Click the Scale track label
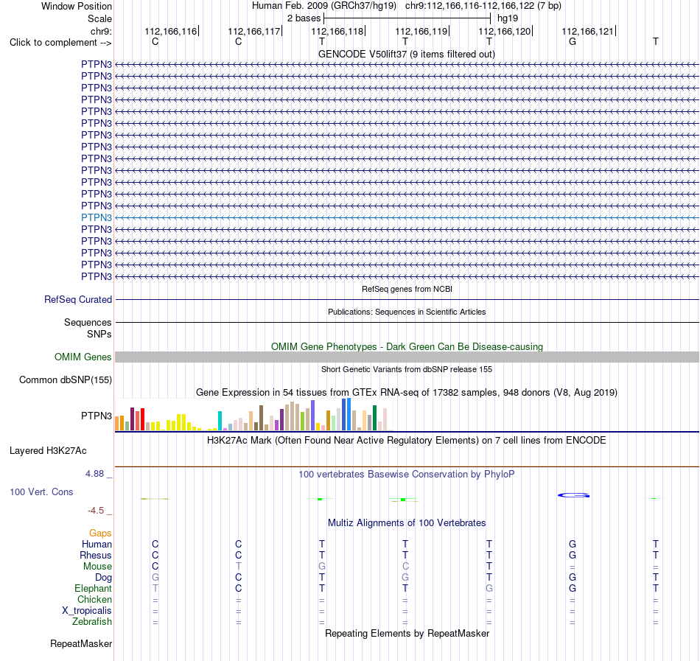The image size is (700, 661). click(x=99, y=18)
